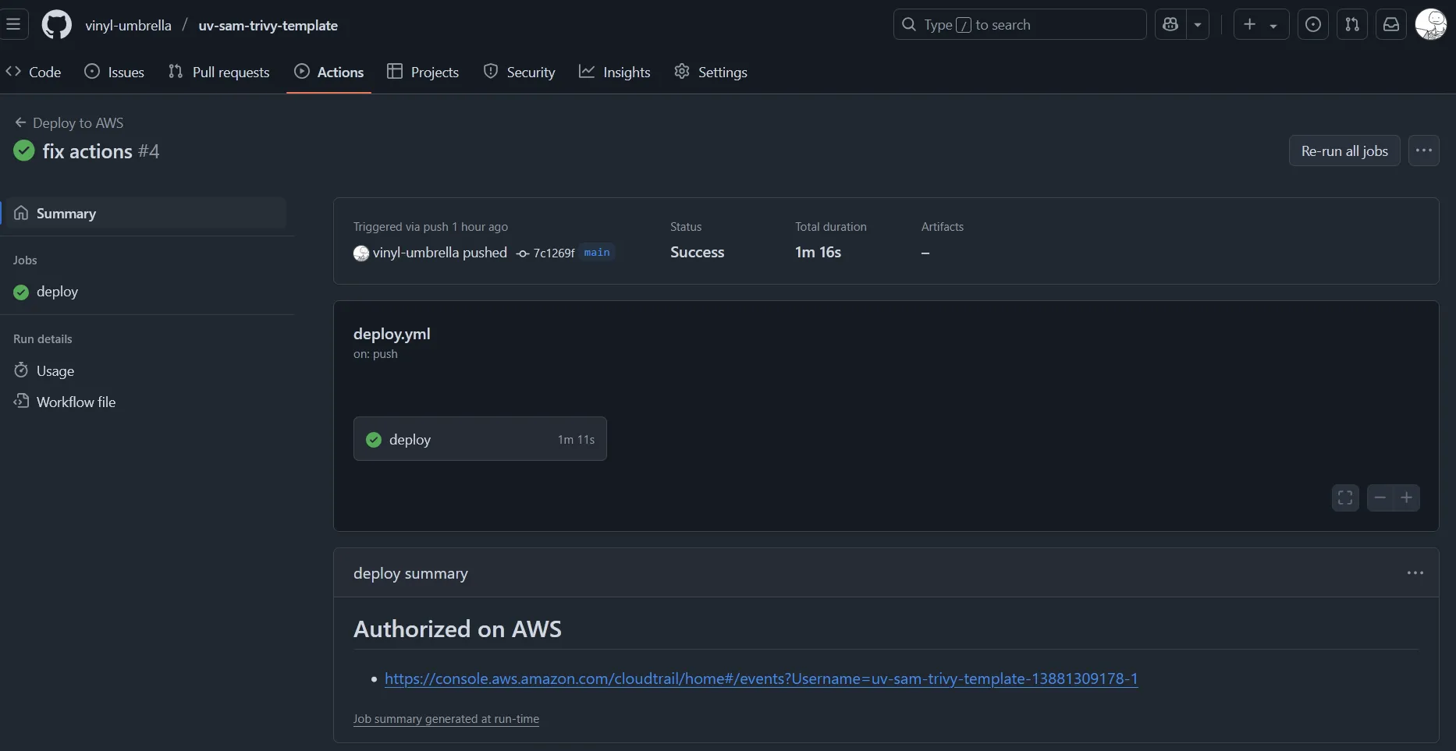Open the notifications inbox
1456x751 pixels.
click(1392, 24)
